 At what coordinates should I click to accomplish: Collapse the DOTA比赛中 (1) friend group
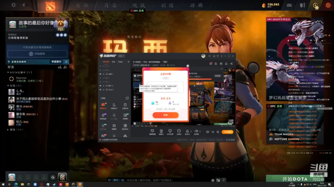[x=20, y=72]
